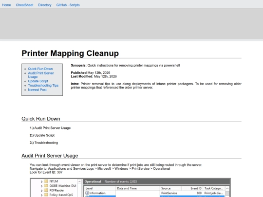The height and width of the screenshot is (197, 263).
Task: Click the Operational pane title
Action: point(93,181)
